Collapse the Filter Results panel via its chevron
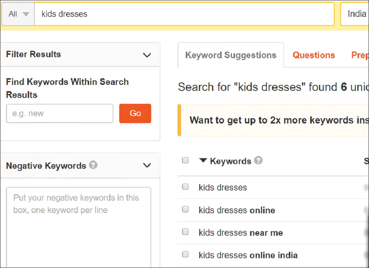Image resolution: width=369 pixels, height=268 pixels. pos(147,55)
